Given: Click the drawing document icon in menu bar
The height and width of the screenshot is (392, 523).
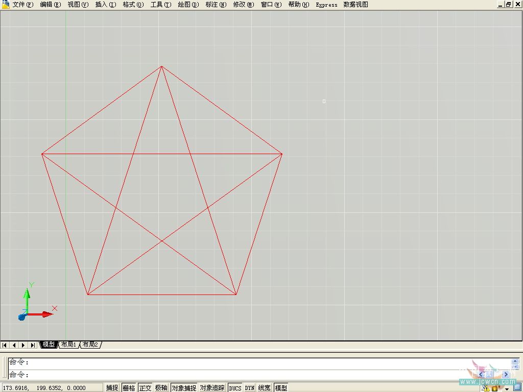Looking at the screenshot, I should (x=5, y=5).
